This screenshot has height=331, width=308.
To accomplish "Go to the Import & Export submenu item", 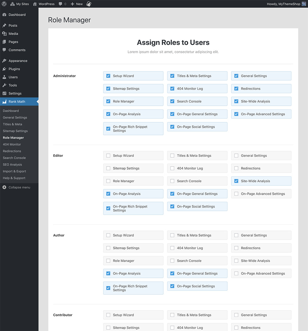I will tap(14, 171).
